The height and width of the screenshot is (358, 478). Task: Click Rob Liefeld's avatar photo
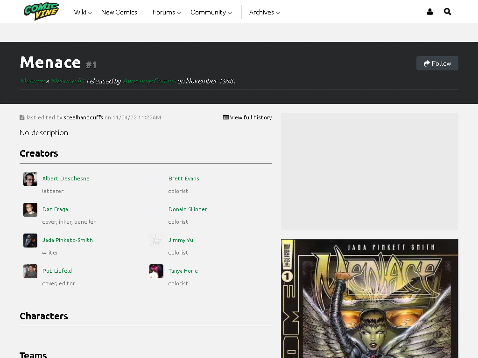coord(30,271)
